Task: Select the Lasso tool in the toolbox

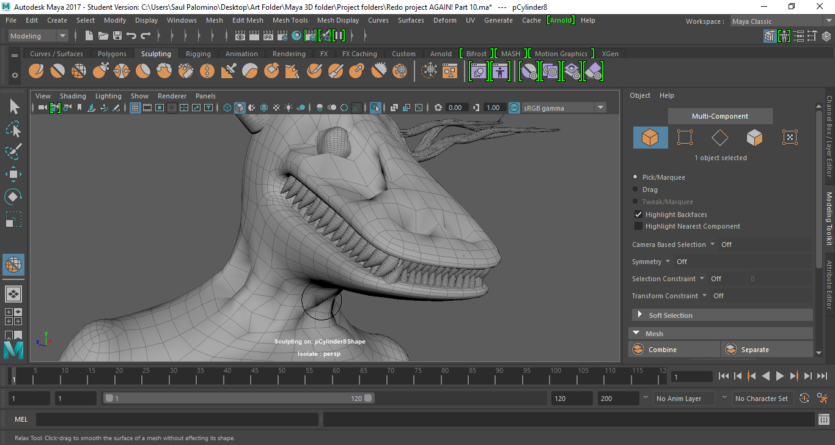Action: [x=13, y=130]
